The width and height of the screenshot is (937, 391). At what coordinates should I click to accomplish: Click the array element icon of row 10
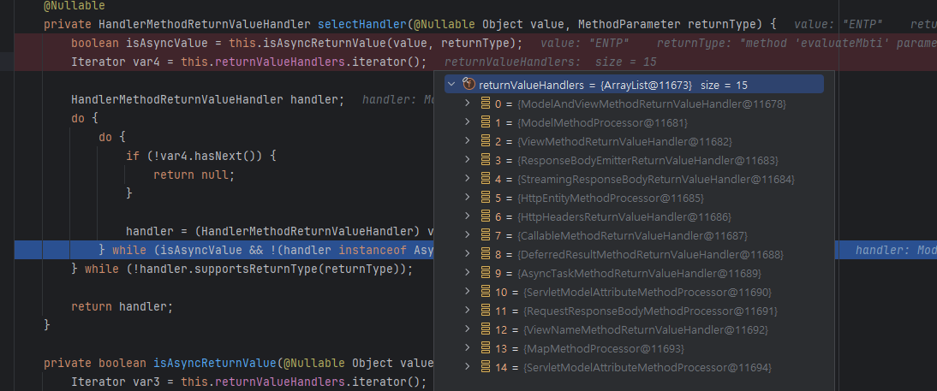(486, 292)
